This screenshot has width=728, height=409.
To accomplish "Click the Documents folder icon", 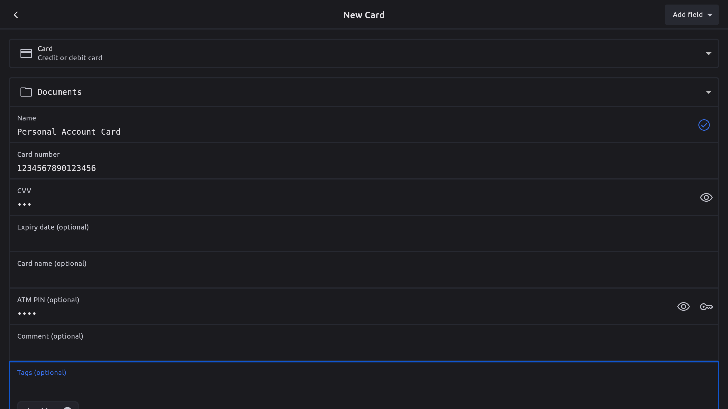I will click(x=26, y=92).
